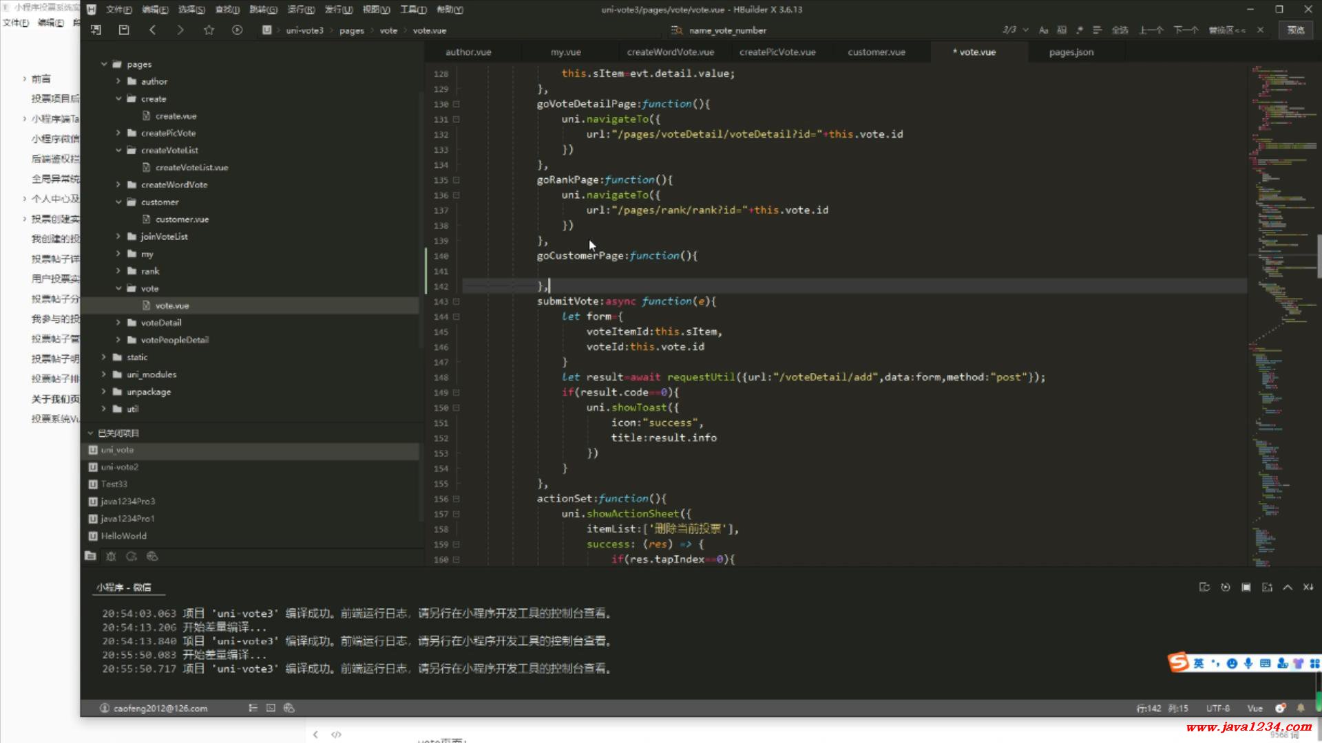
Task: Switch to the createWordVote.vue tab
Action: [670, 52]
